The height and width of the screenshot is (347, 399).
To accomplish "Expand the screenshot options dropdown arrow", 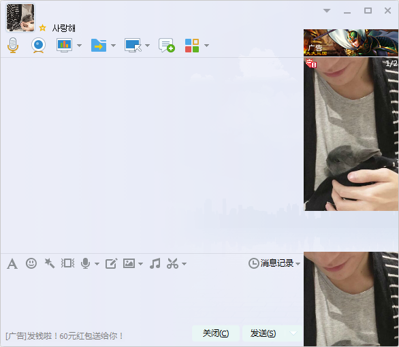I will click(185, 264).
